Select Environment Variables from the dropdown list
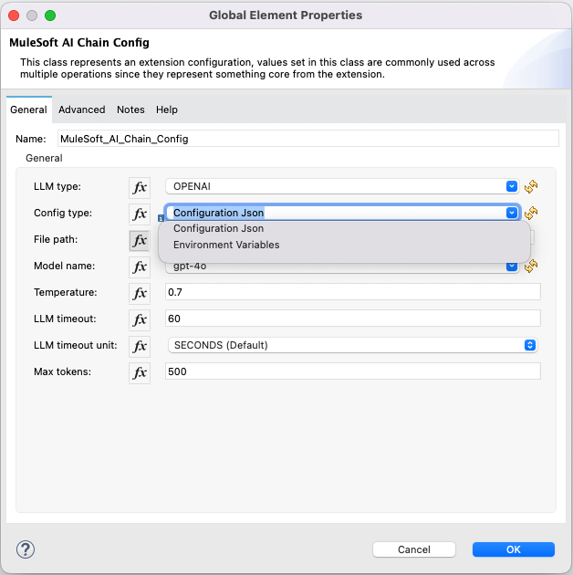 coord(226,245)
